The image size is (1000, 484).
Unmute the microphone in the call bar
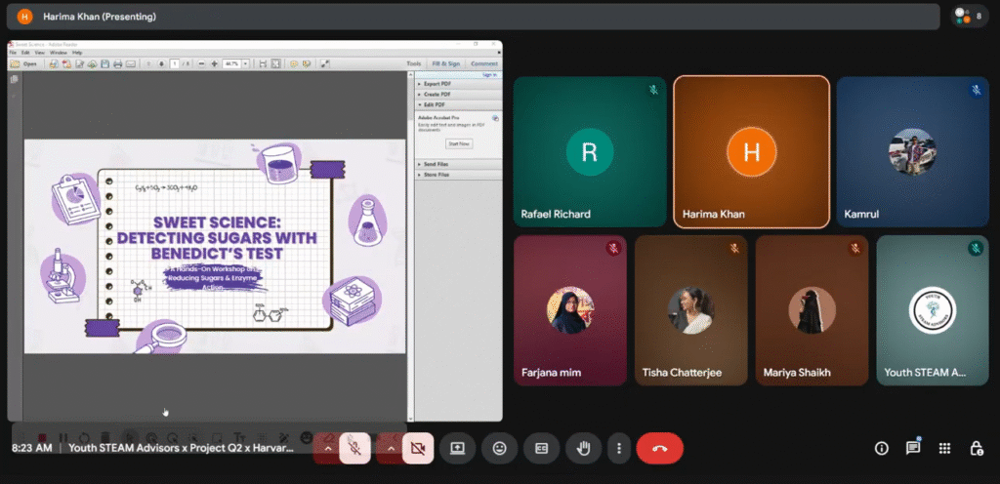click(x=355, y=448)
